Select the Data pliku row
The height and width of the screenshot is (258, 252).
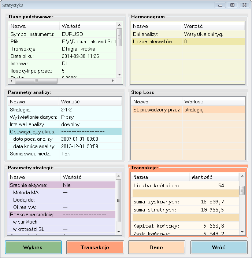63,56
